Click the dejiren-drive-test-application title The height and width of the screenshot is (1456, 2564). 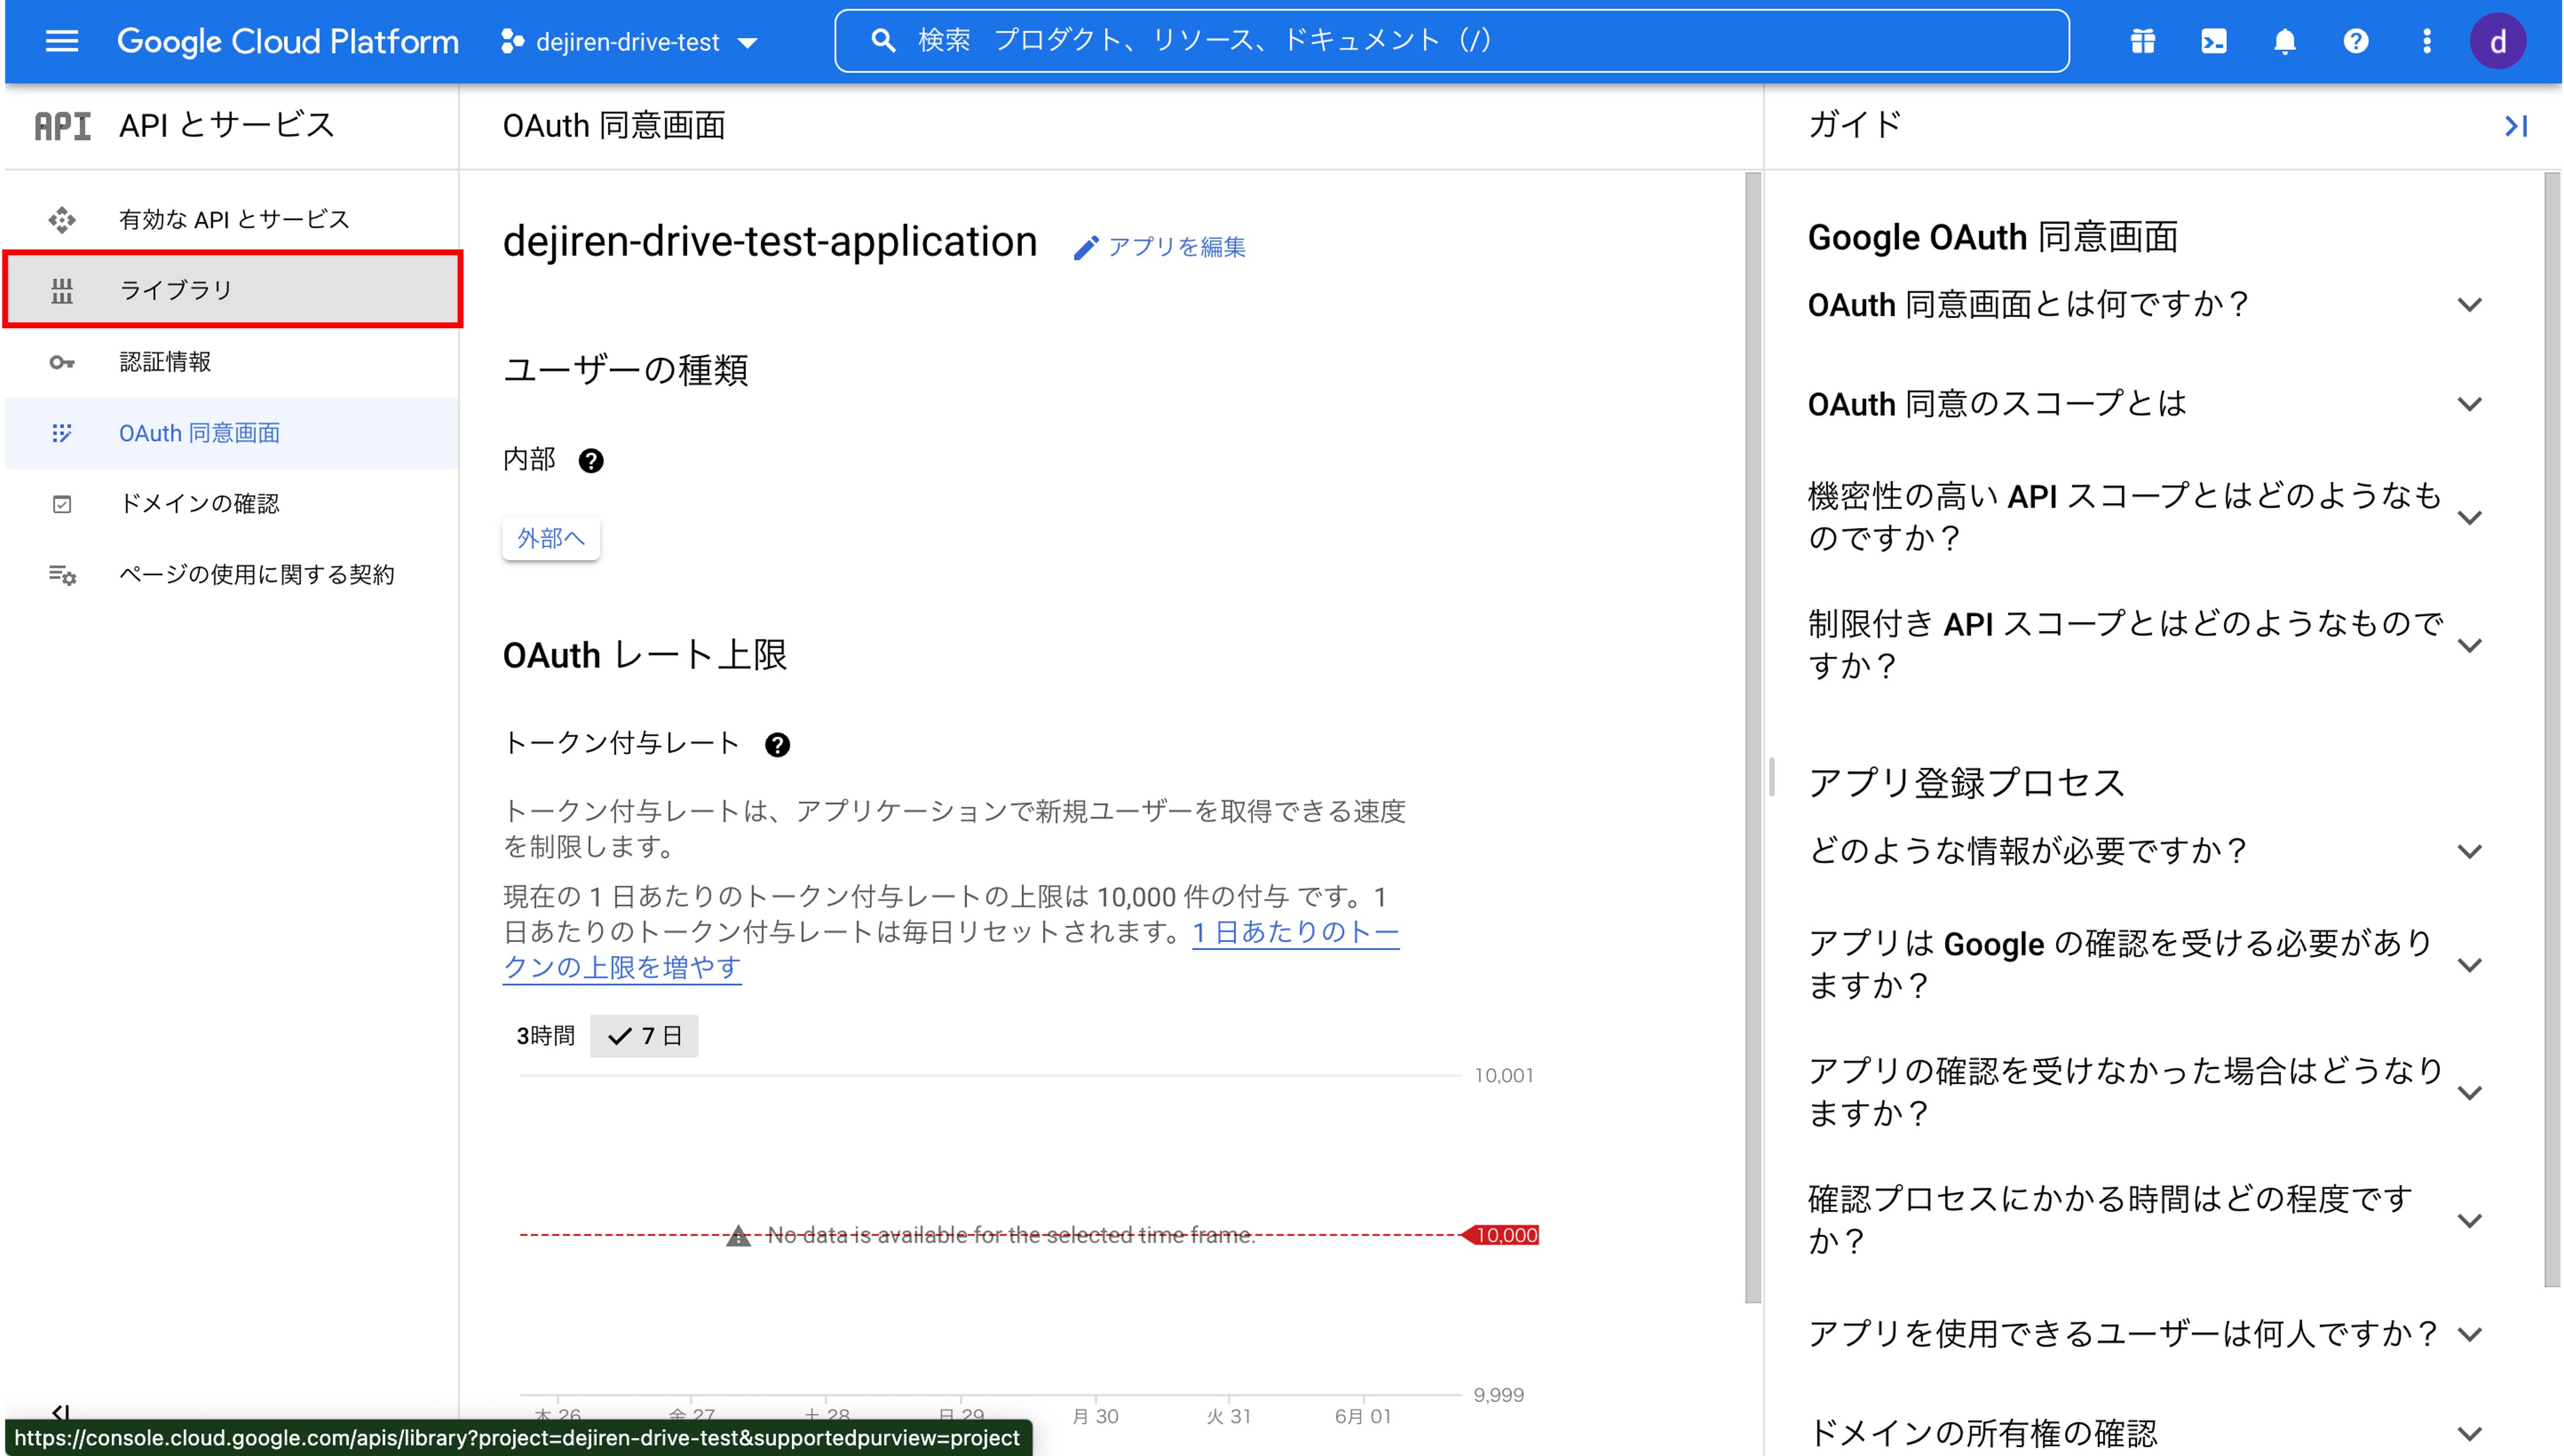coord(770,241)
